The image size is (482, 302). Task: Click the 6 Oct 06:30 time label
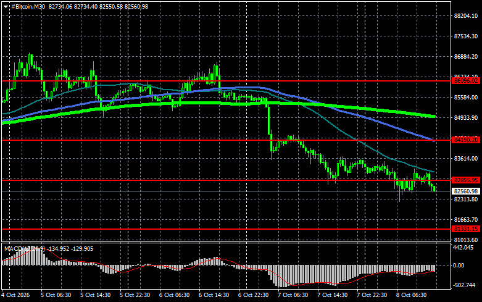point(174,295)
